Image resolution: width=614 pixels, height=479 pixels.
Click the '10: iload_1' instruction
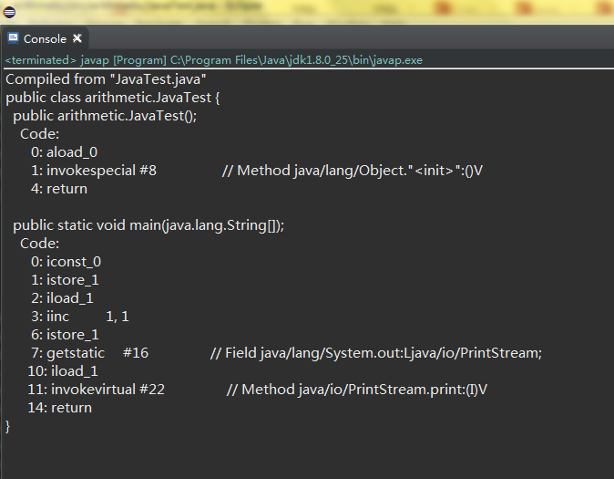pyautogui.click(x=63, y=371)
